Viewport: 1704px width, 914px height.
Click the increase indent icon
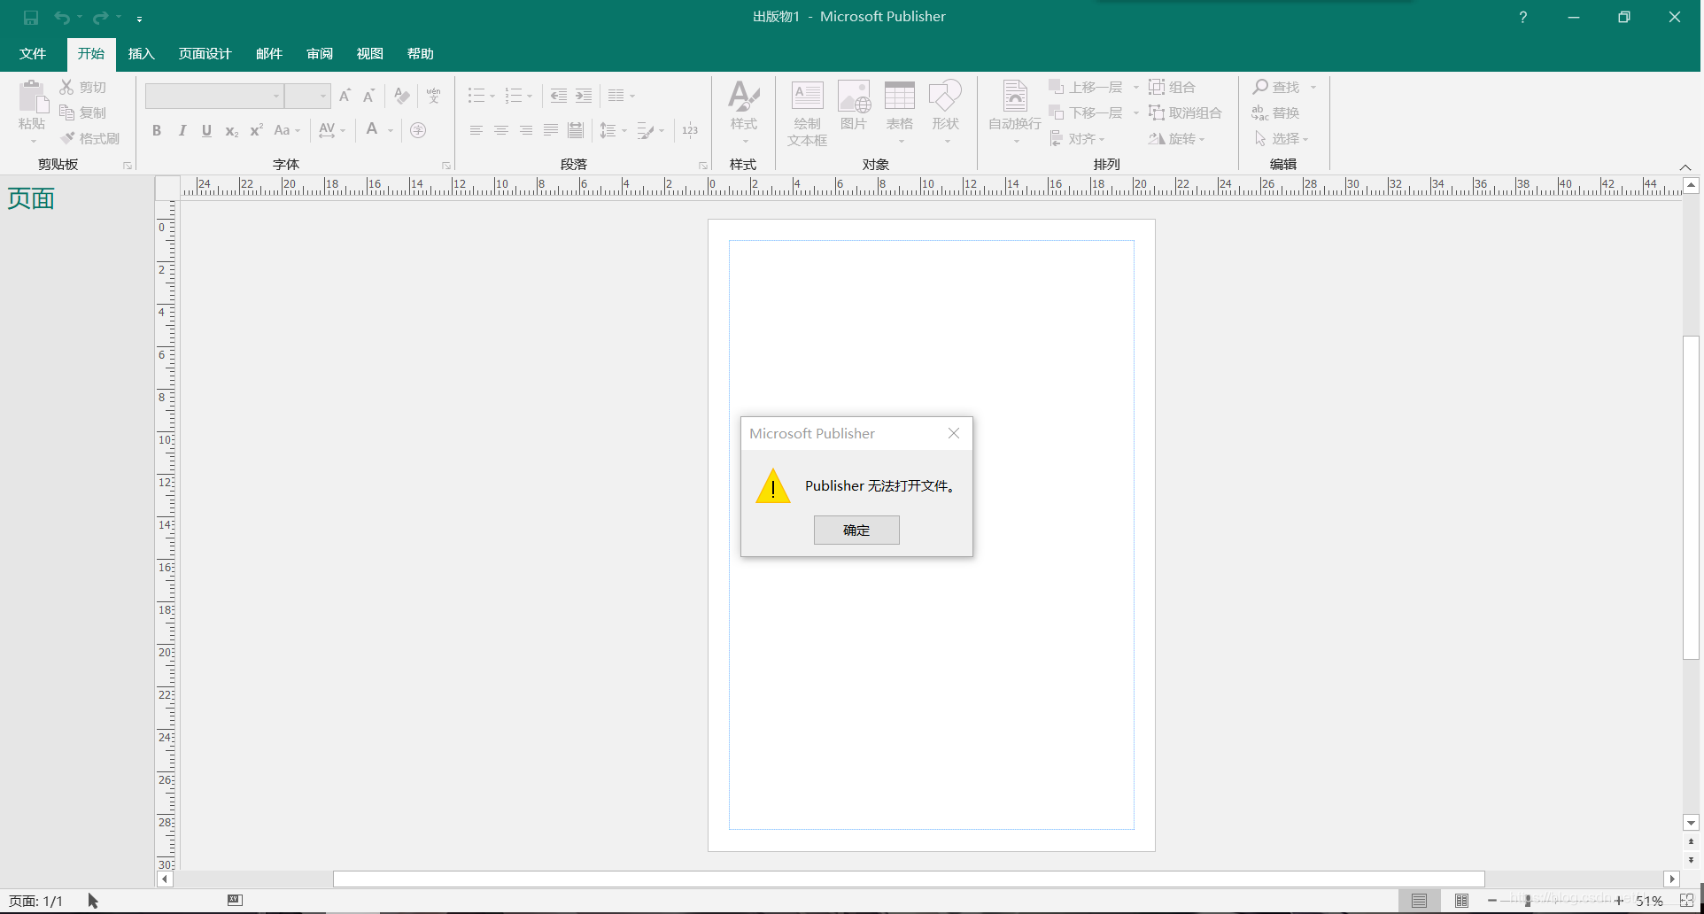(x=584, y=96)
